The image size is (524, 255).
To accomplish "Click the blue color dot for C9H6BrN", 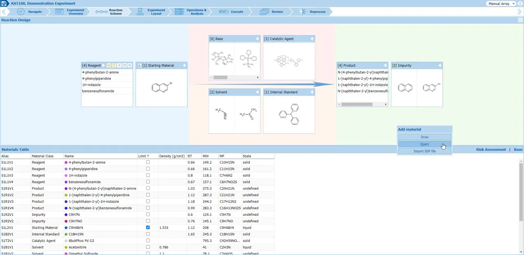I will [66, 228].
